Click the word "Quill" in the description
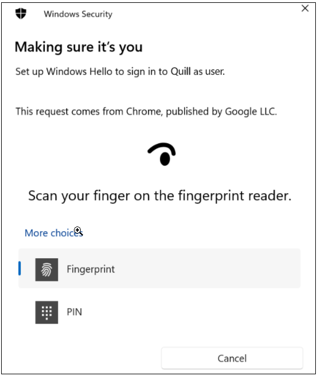 [181, 71]
